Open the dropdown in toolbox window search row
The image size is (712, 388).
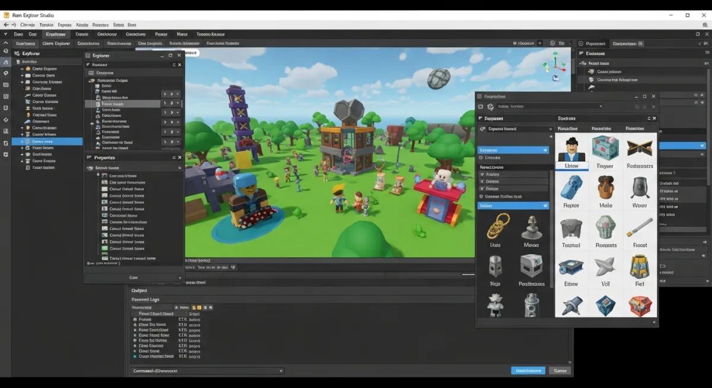(x=600, y=107)
